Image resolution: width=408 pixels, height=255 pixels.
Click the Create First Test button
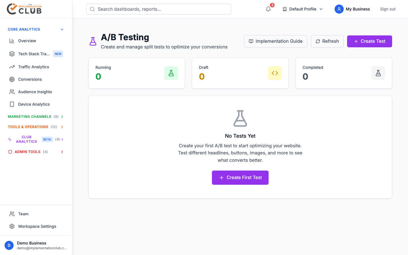[240, 177]
